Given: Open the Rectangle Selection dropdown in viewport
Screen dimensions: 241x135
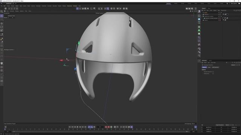Looking at the screenshot, I should coord(9,50).
